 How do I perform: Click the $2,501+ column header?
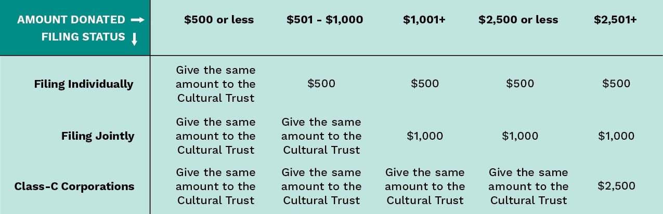(x=616, y=20)
